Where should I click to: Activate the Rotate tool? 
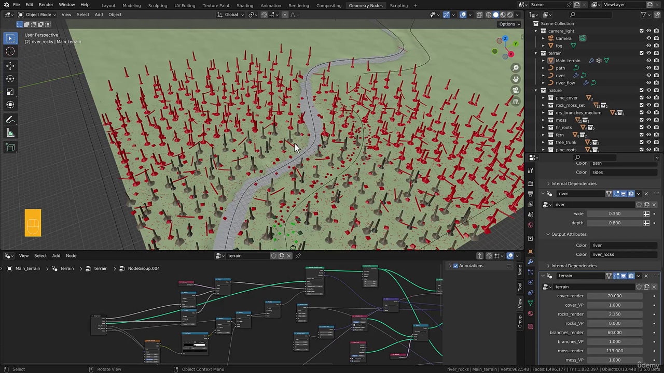pyautogui.click(x=10, y=79)
